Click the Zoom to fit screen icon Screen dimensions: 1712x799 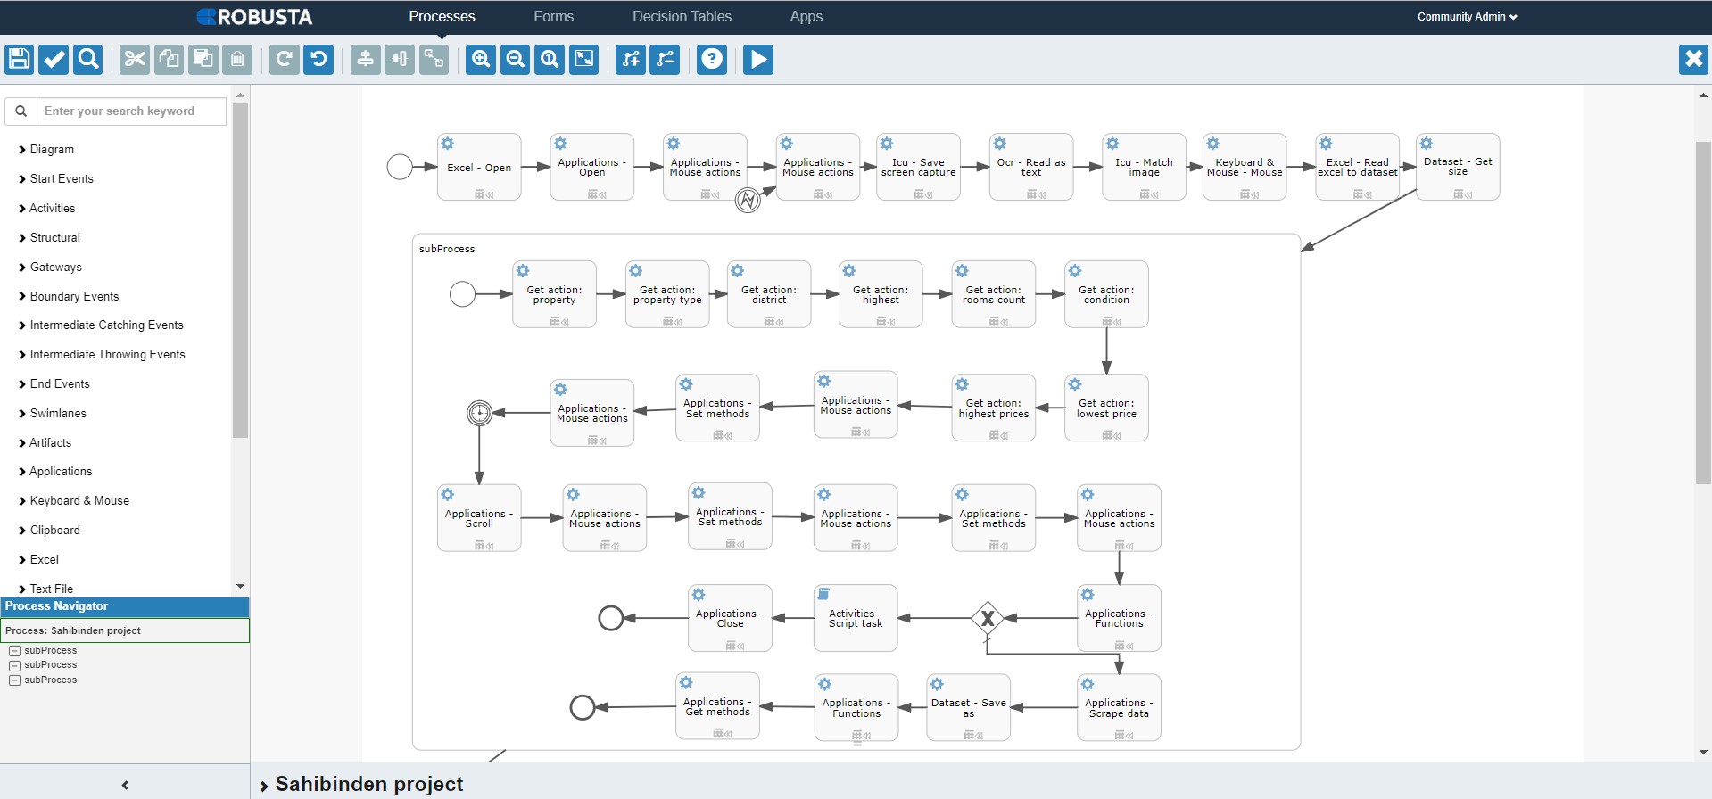coord(584,60)
